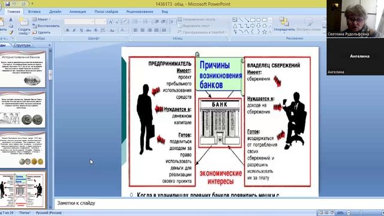The width and height of the screenshot is (384, 216).
Task: Select the История появления банков slide thumbnail
Action: (x=23, y=69)
